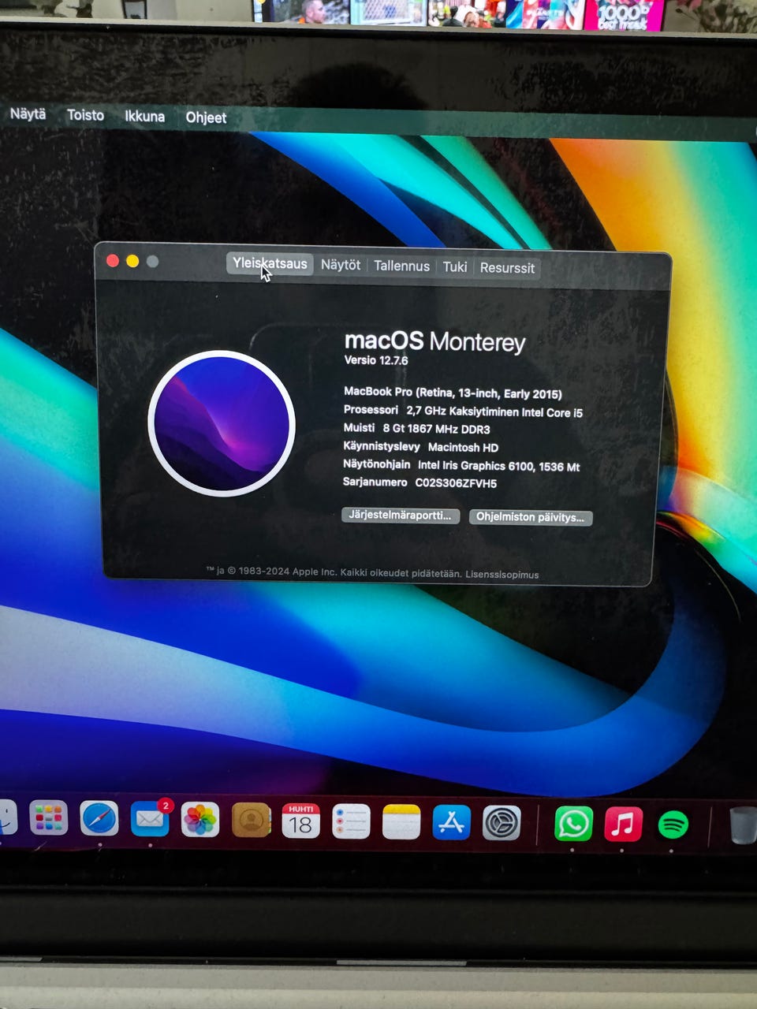Close the About This Mac window

113,261
